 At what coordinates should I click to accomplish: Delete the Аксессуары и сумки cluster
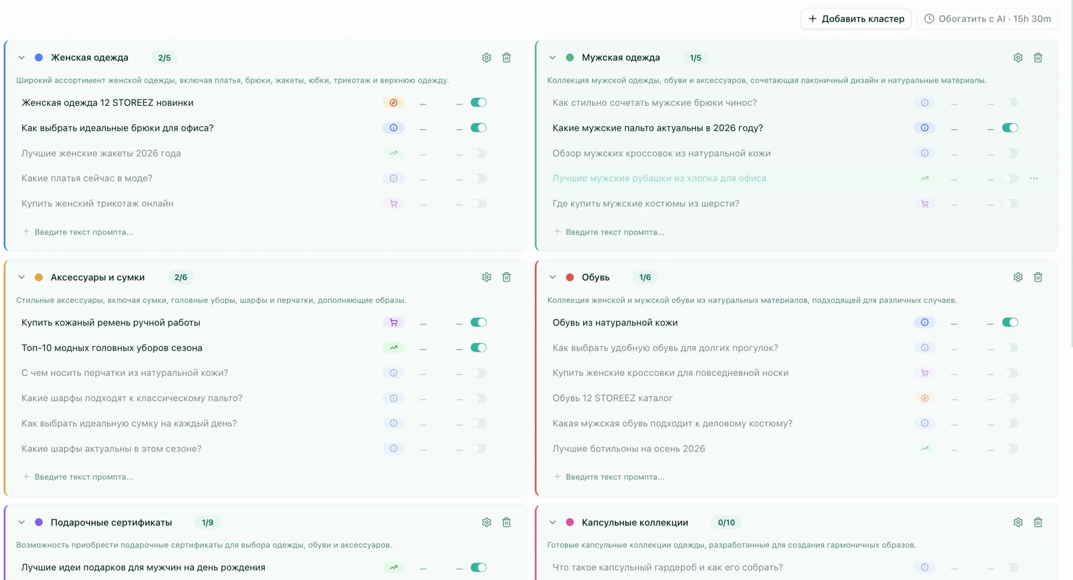507,277
